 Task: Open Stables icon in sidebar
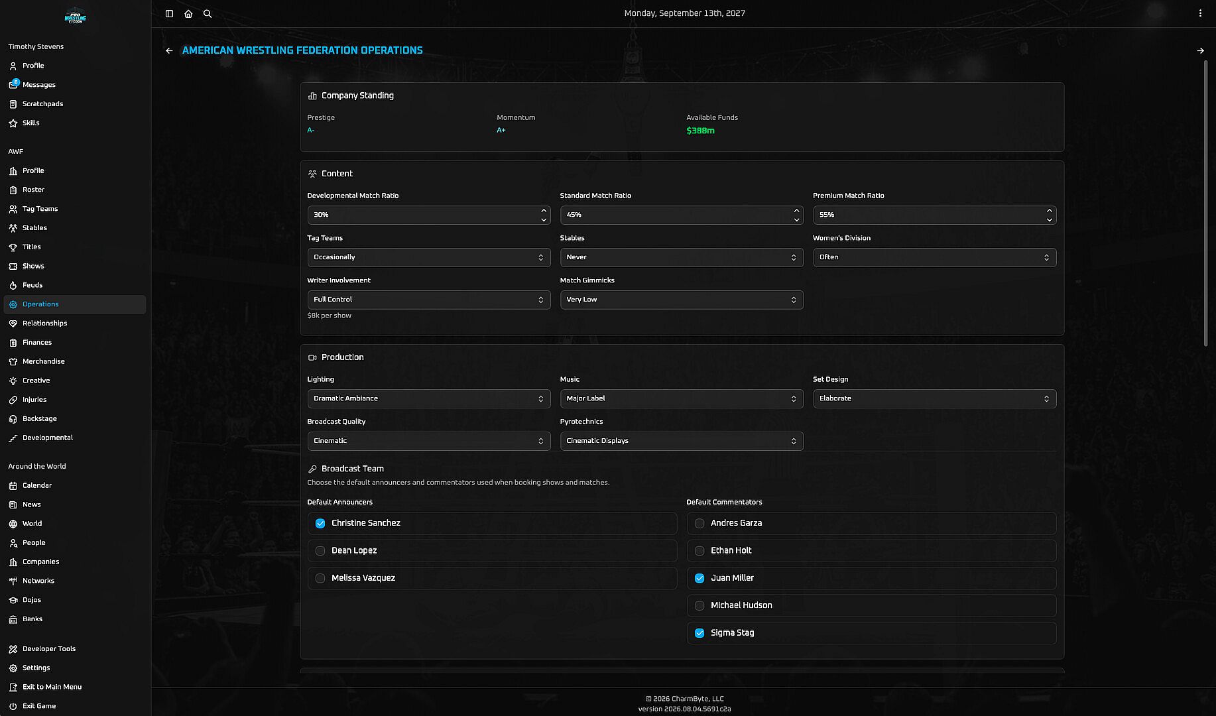pyautogui.click(x=13, y=228)
